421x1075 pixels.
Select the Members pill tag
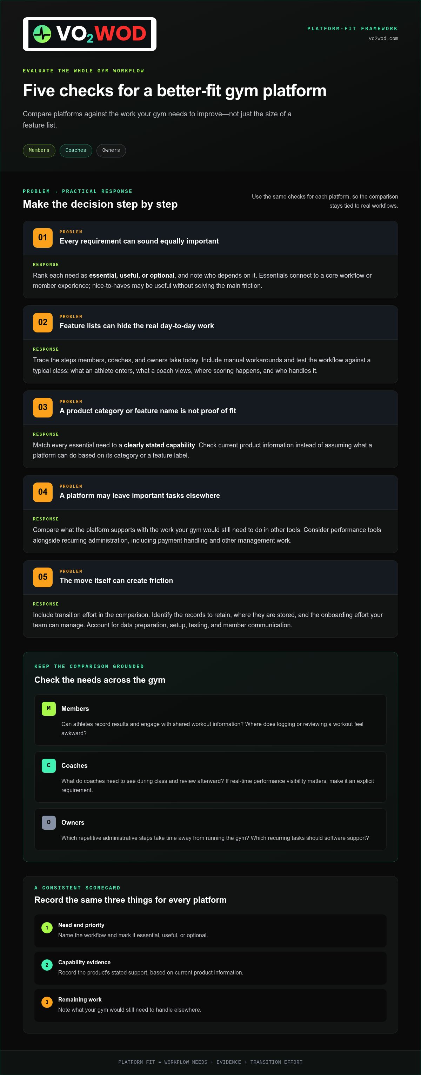[x=39, y=151]
